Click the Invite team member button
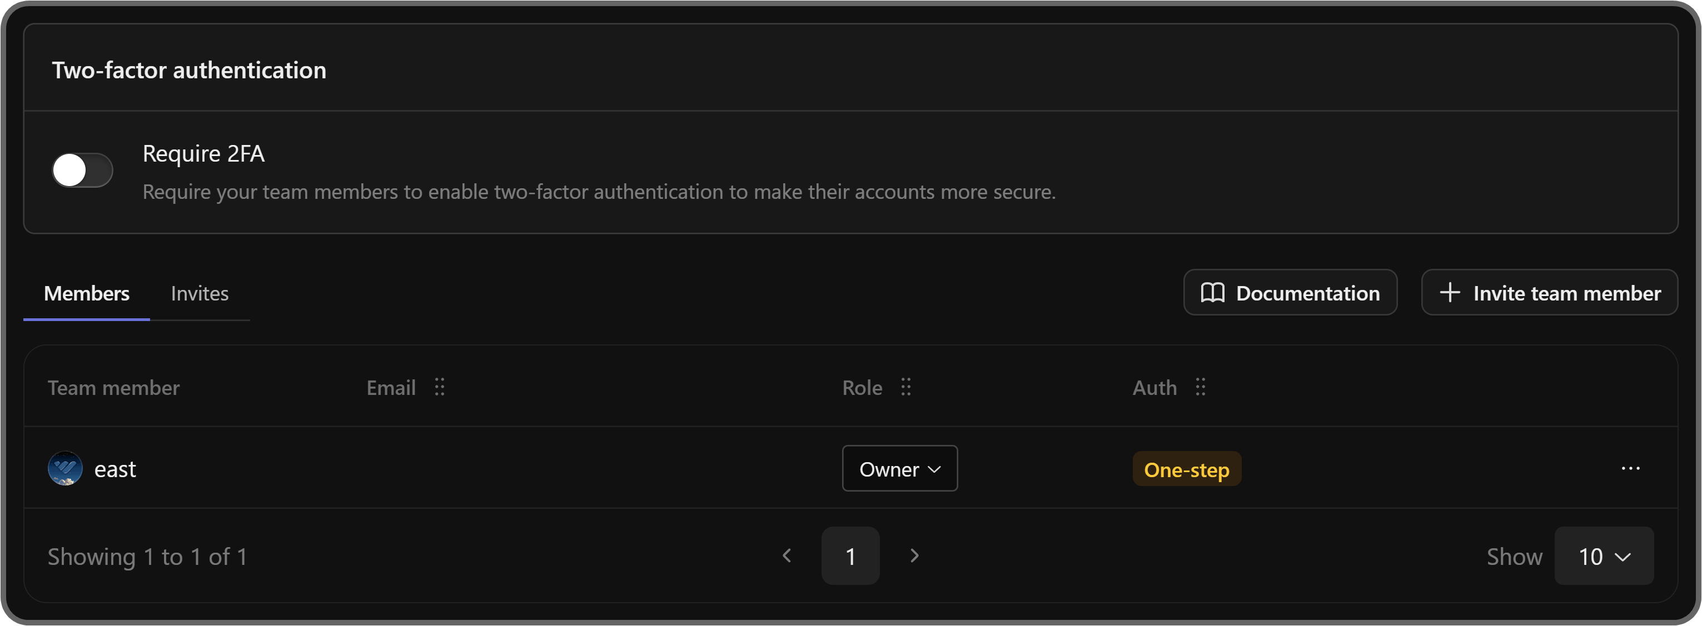The width and height of the screenshot is (1702, 626). click(1549, 293)
